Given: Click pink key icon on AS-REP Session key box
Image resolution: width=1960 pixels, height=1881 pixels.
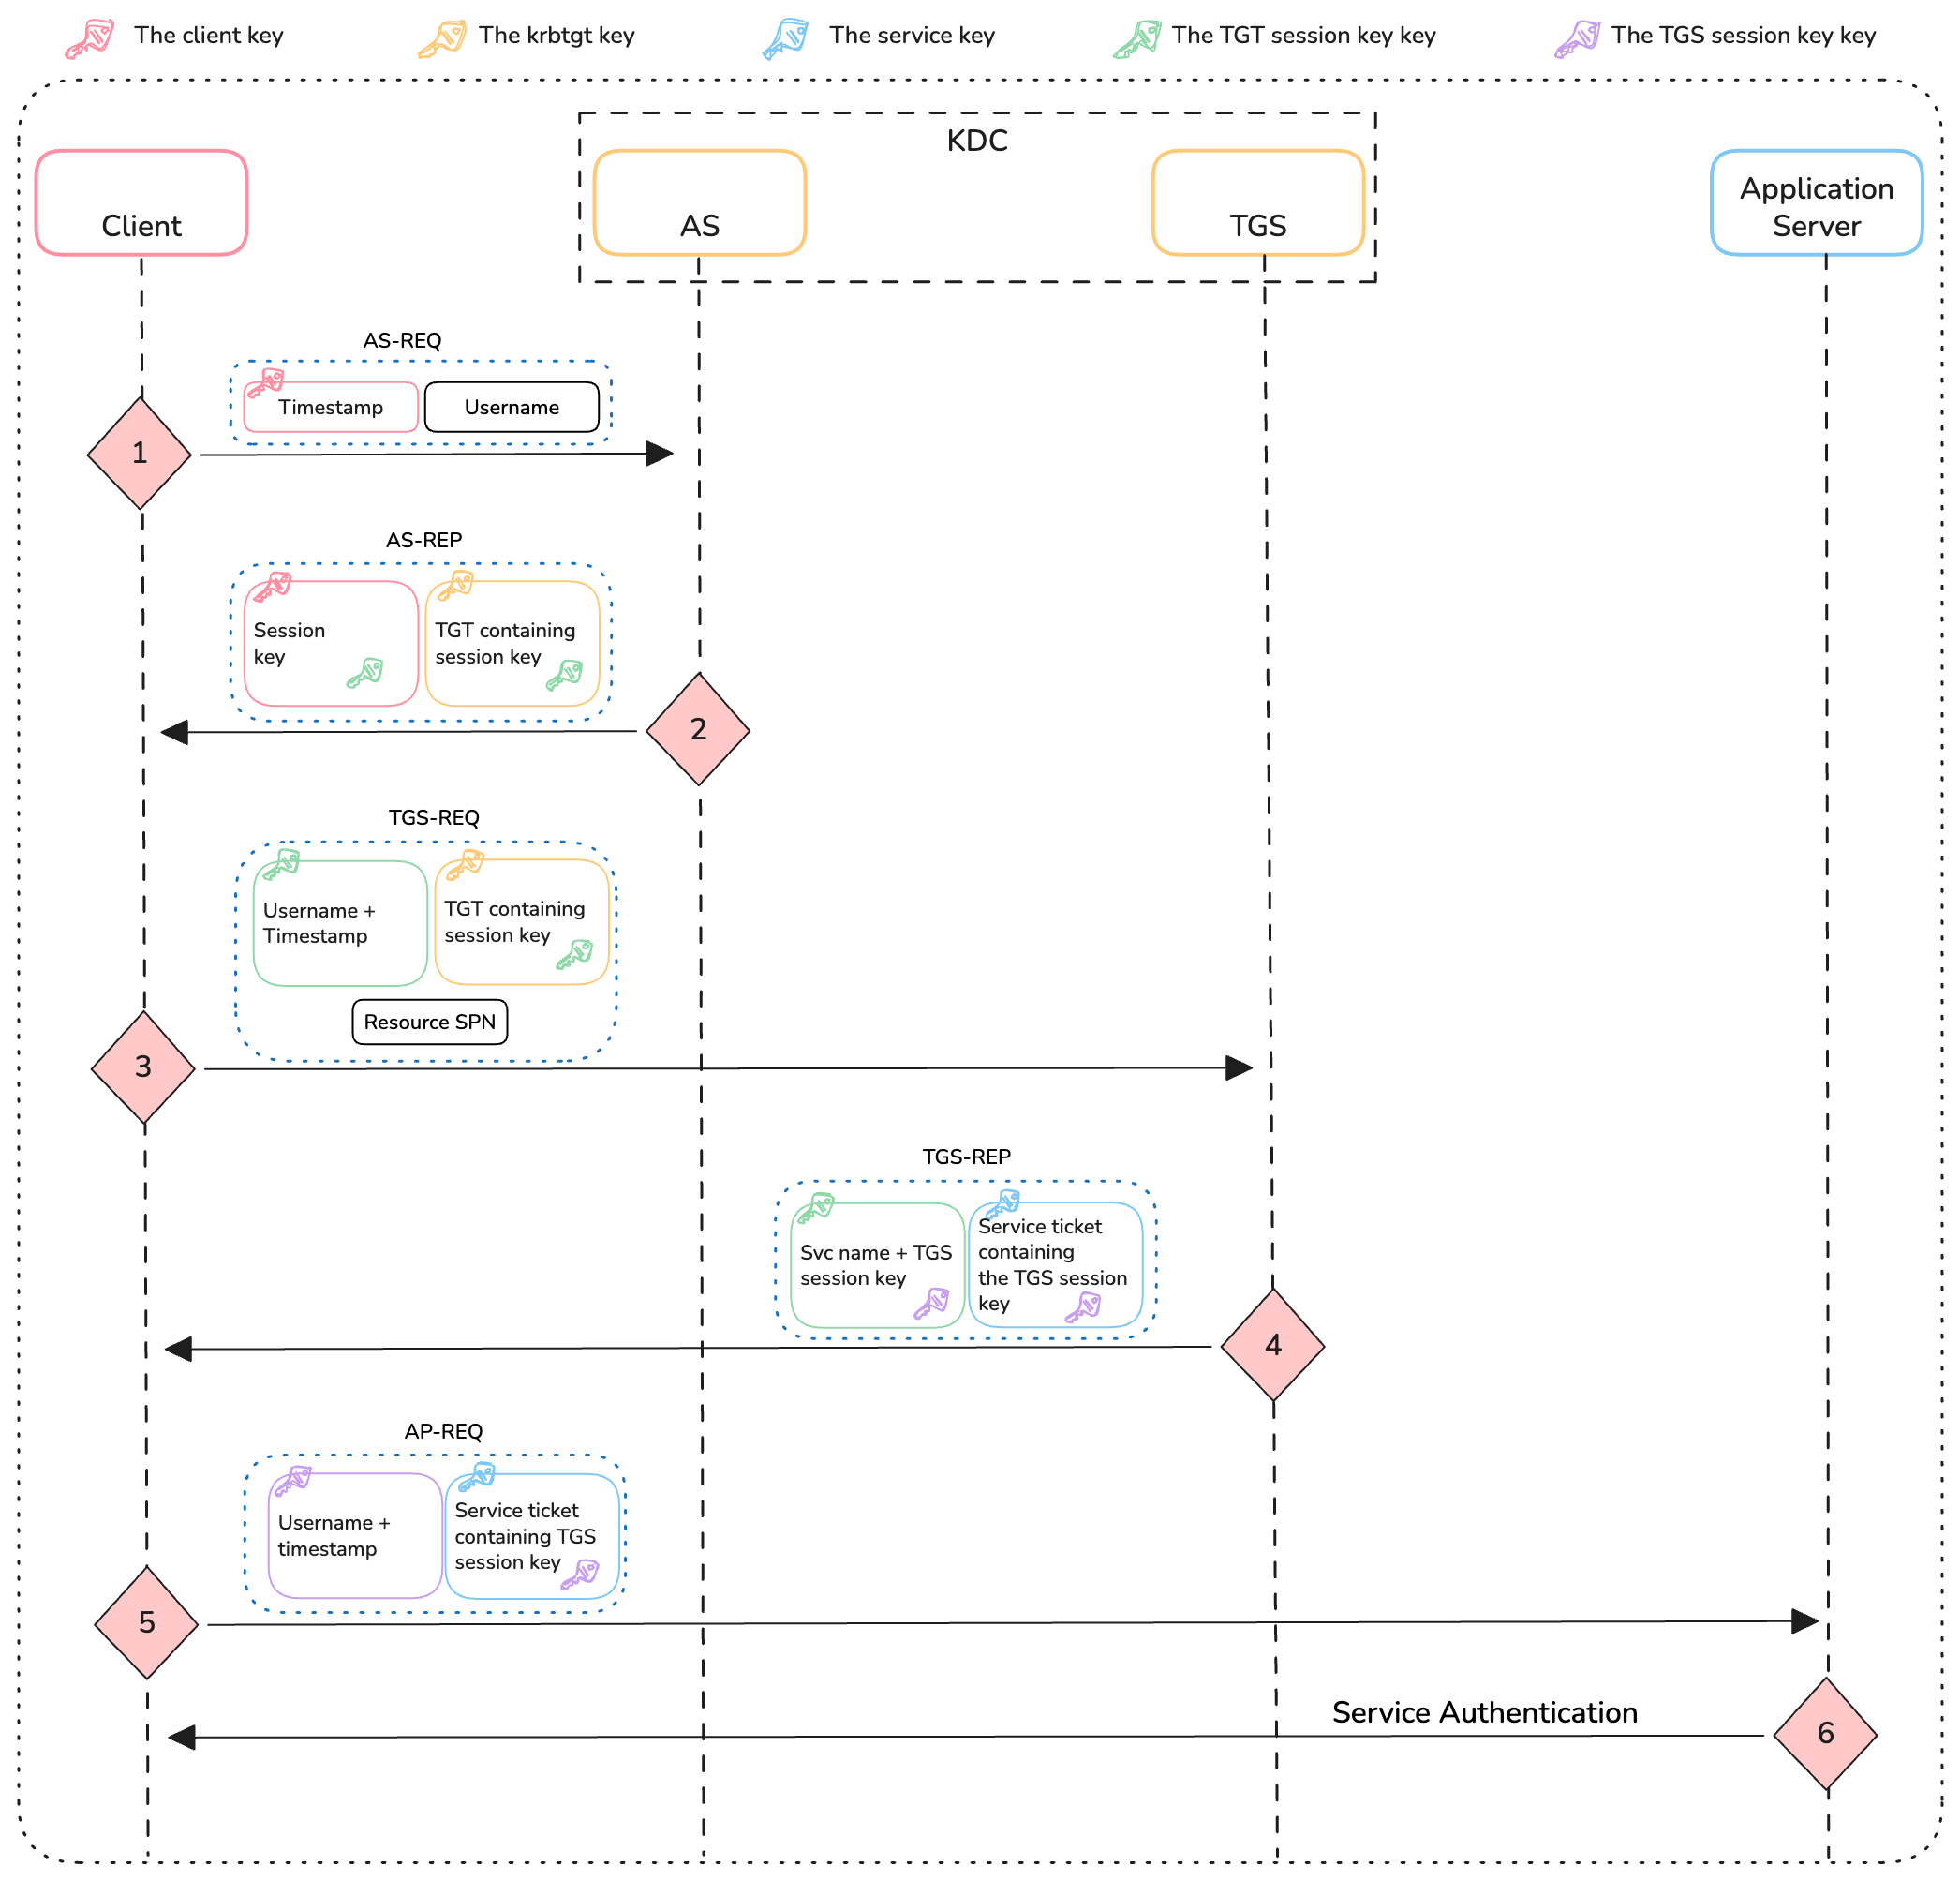Looking at the screenshot, I should [x=272, y=587].
